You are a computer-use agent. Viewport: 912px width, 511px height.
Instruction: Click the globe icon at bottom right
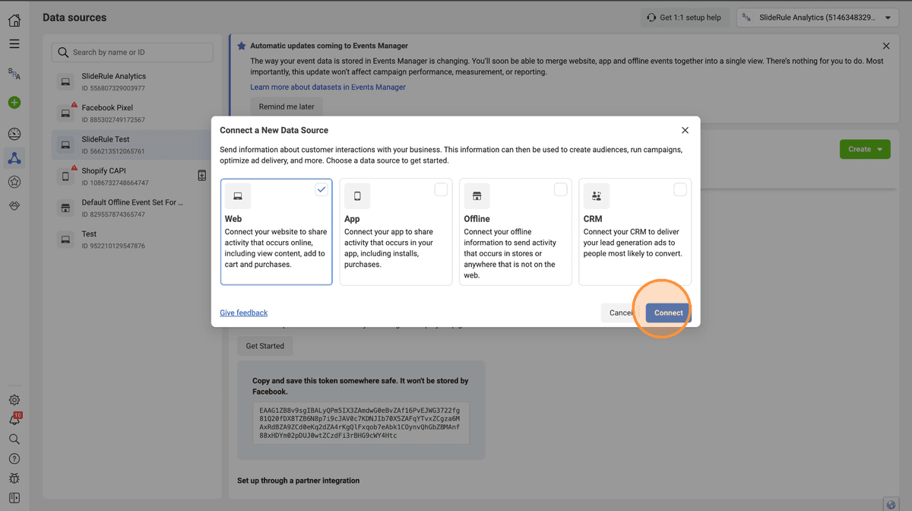click(891, 503)
